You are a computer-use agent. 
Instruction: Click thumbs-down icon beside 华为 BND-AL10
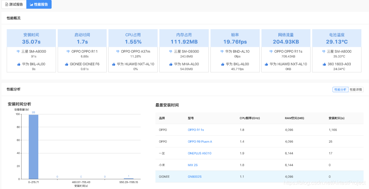point(222,52)
